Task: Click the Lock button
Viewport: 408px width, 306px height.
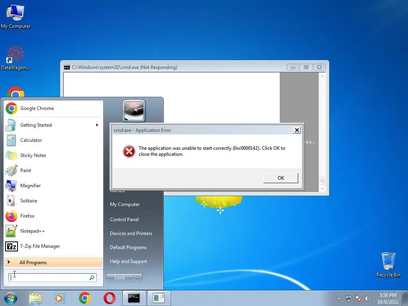Action: 120,278
